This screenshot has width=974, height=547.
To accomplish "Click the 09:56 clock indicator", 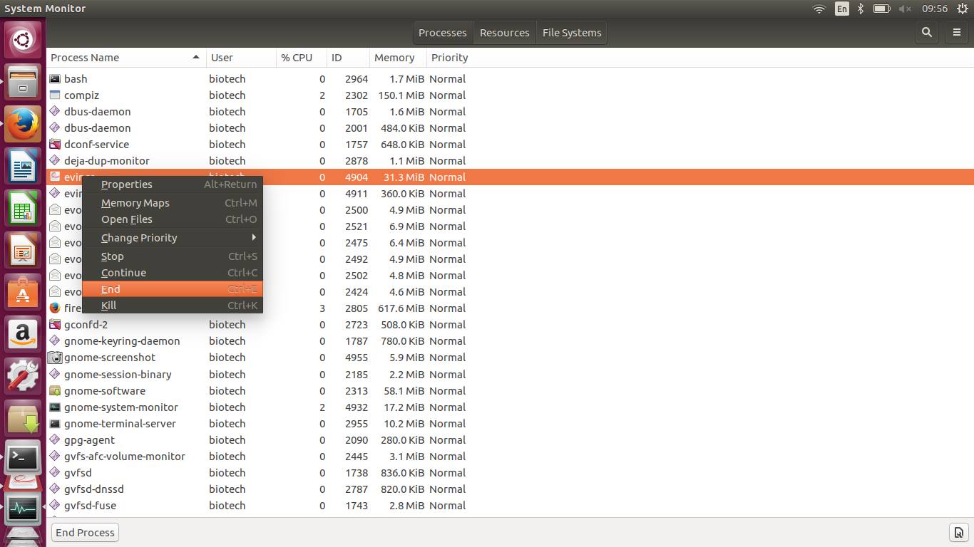I will click(935, 9).
